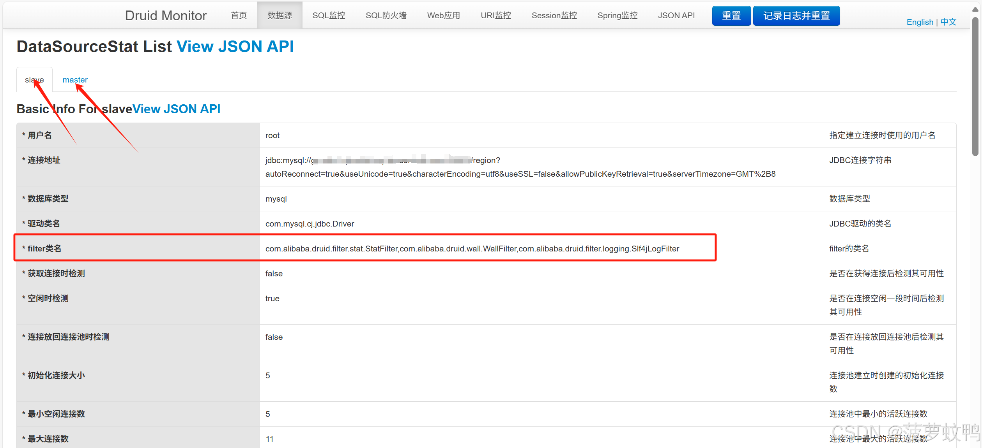The width and height of the screenshot is (982, 448).
Task: Go to SQL防火墙 page
Action: [386, 16]
